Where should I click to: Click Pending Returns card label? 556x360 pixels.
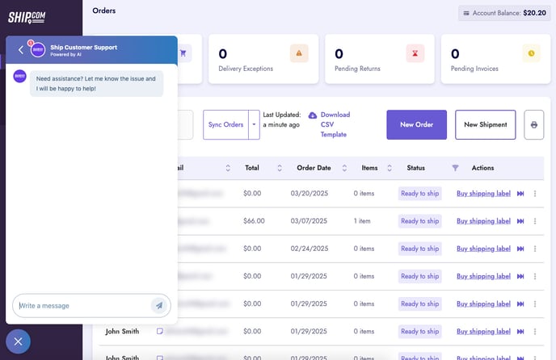pos(357,69)
